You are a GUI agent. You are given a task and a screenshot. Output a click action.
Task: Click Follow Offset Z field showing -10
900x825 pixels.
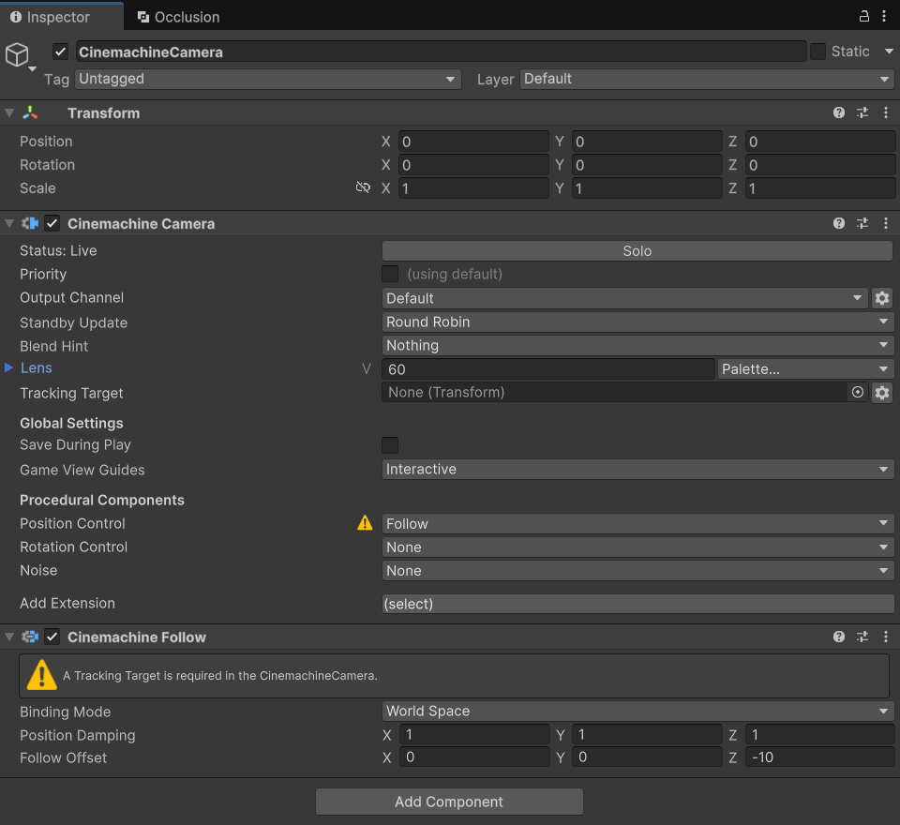click(820, 757)
